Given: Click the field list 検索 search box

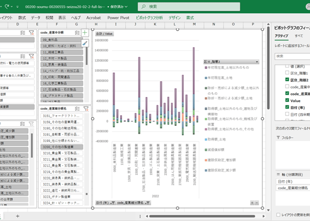Looking at the screenshot, I should click(x=292, y=57).
